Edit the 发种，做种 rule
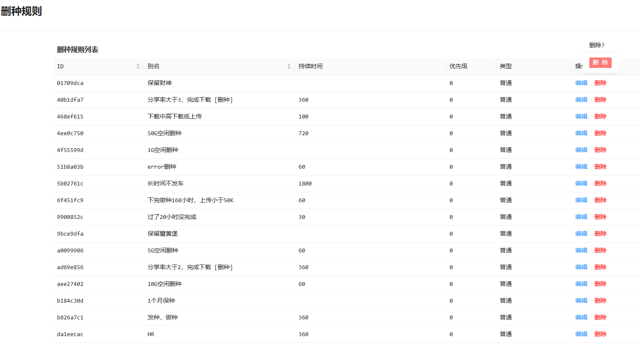Screen dimensions: 640x352 coord(581,318)
